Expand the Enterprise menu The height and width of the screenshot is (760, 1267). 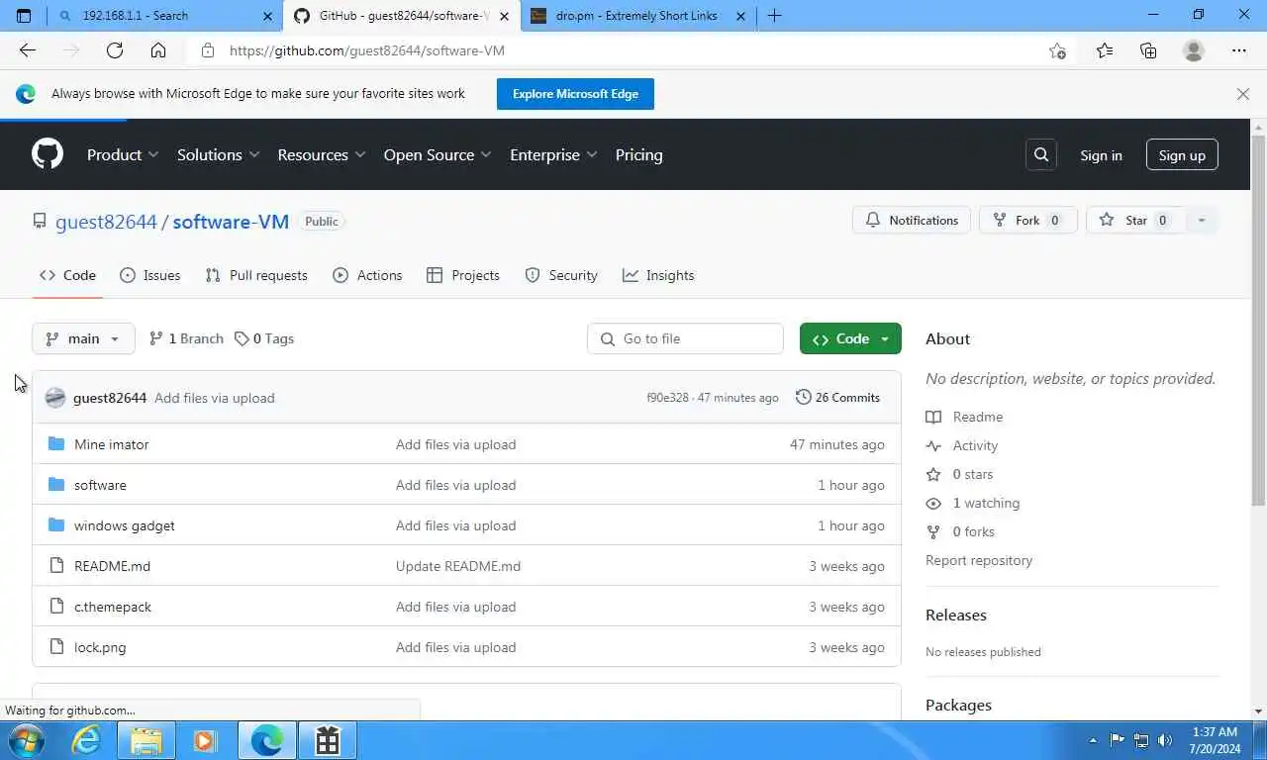(553, 154)
